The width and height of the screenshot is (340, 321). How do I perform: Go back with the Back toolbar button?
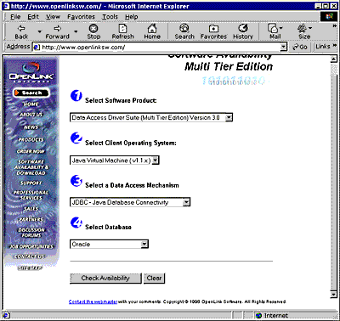(21, 31)
